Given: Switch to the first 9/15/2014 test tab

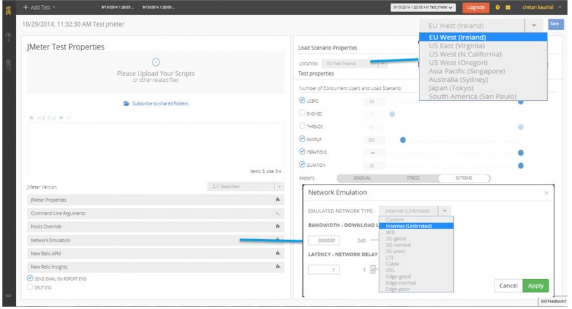Looking at the screenshot, I should [x=118, y=7].
